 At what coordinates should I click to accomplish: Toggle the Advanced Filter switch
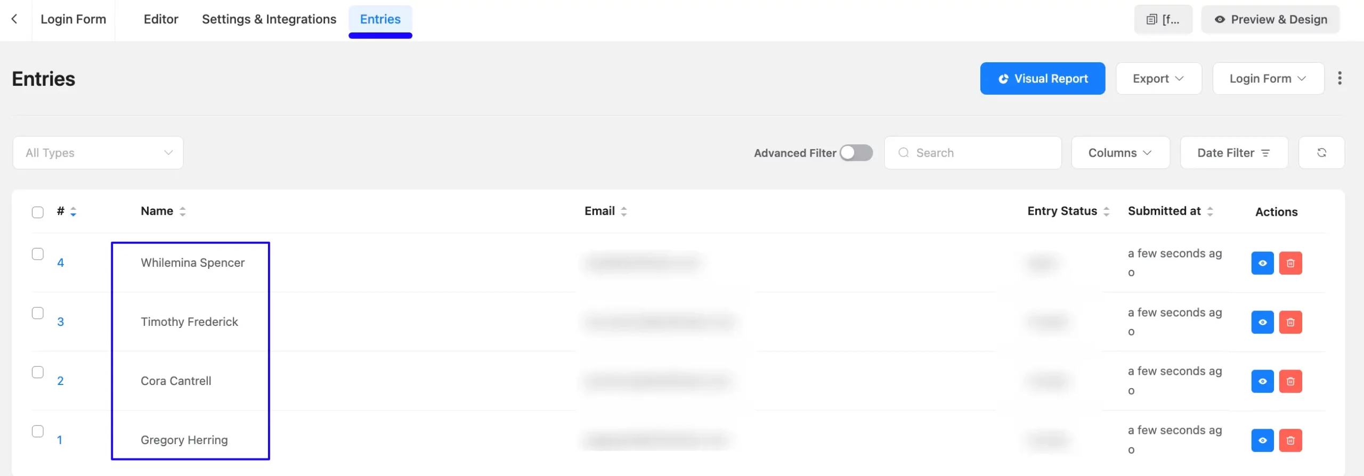[856, 153]
